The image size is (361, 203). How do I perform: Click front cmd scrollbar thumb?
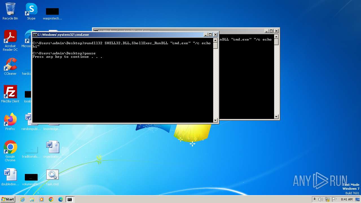[x=215, y=45]
